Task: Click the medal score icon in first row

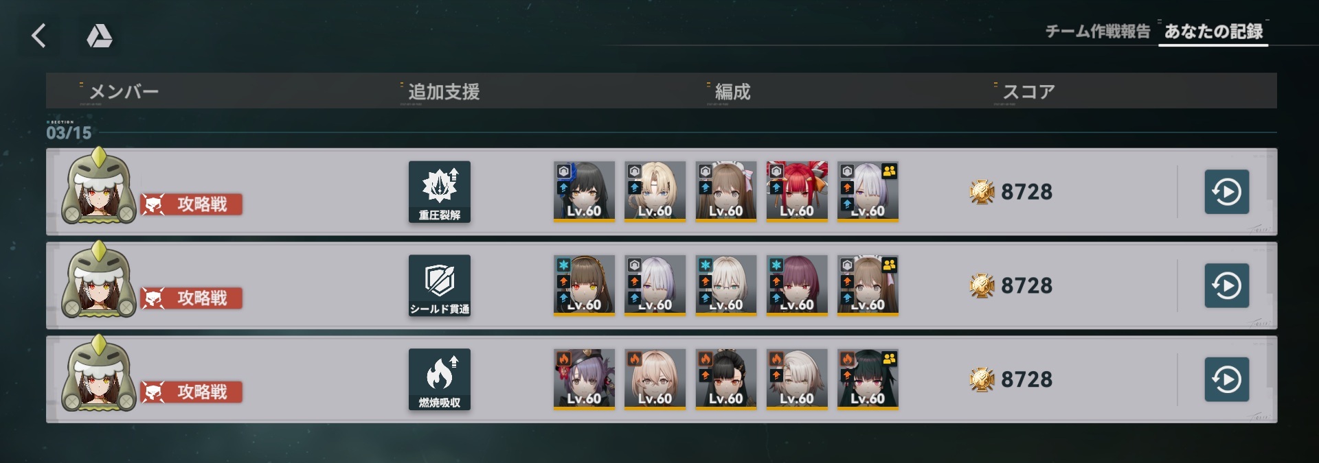Action: [982, 192]
